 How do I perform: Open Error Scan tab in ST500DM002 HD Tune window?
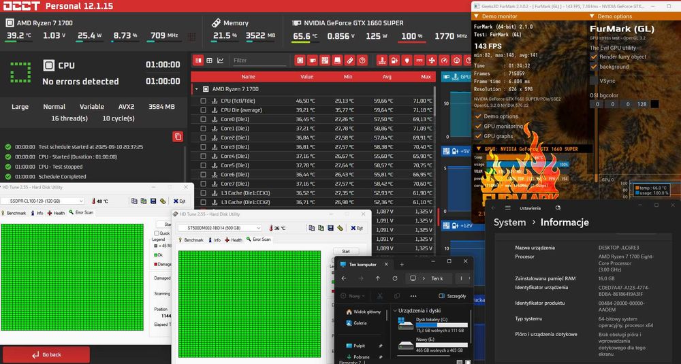point(259,239)
